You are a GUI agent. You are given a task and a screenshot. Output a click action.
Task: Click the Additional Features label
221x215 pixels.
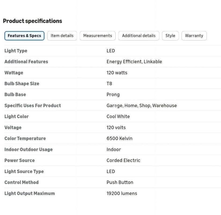(26, 62)
